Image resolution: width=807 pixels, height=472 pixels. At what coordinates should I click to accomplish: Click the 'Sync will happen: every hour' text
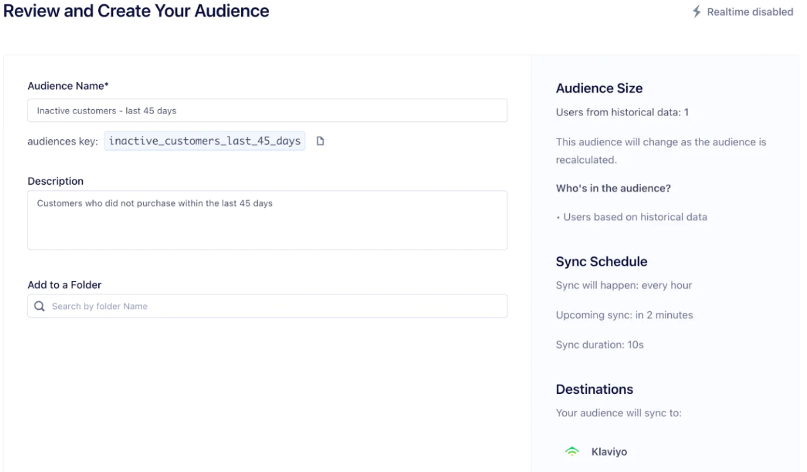coord(624,285)
